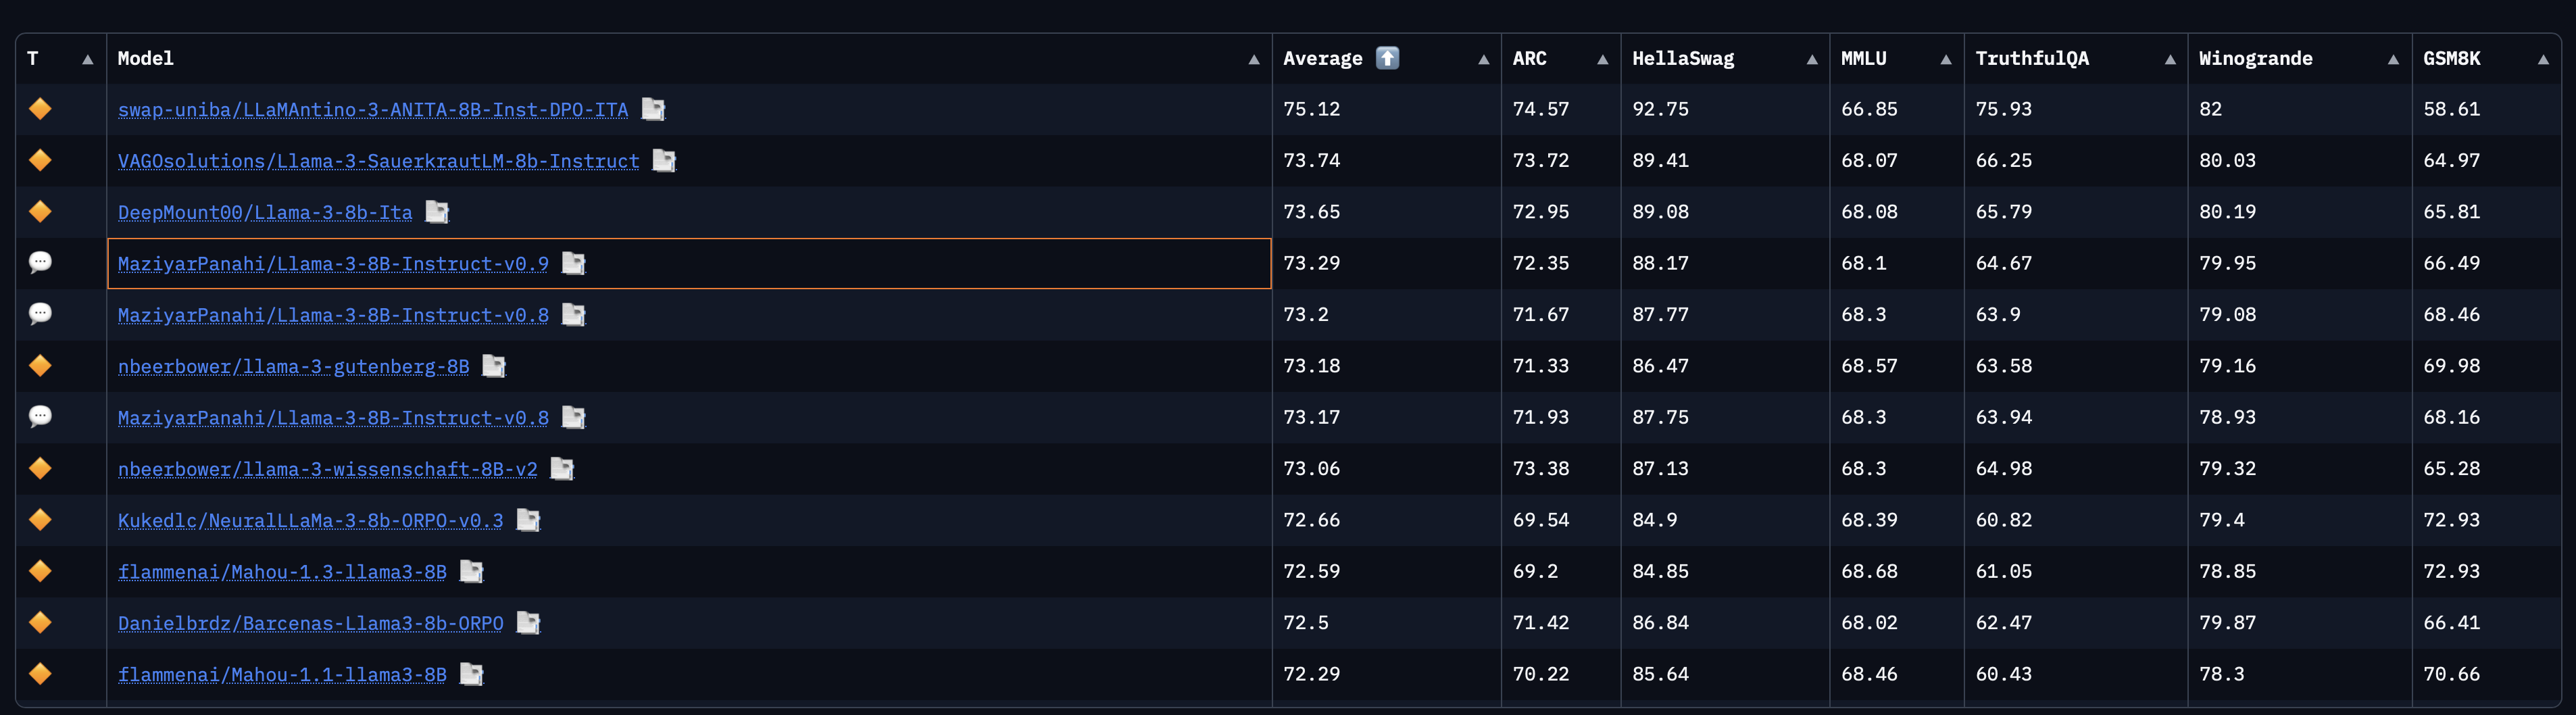Click the sort arrow in the Model column header
The image size is (2576, 715).
tap(1253, 60)
